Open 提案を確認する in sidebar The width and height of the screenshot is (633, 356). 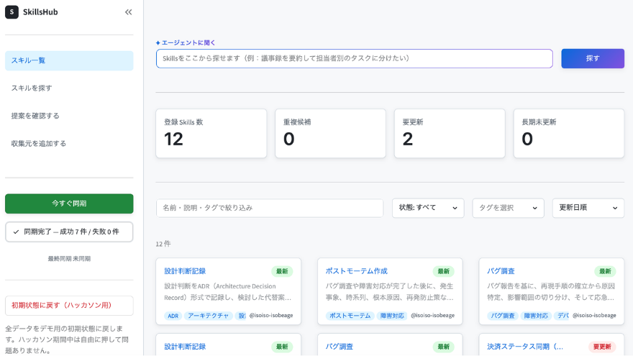(x=69, y=116)
